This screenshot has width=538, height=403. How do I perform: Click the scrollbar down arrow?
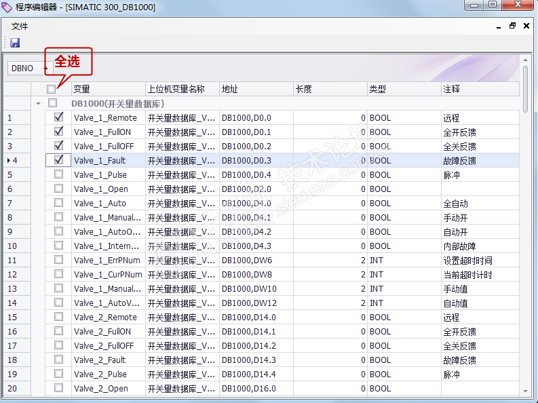pyautogui.click(x=525, y=391)
